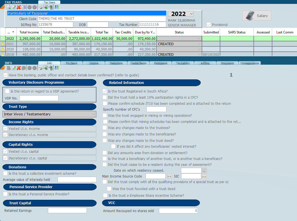Click the edit record icon in Info toolbar
297x221 pixels.
[x=14, y=68]
